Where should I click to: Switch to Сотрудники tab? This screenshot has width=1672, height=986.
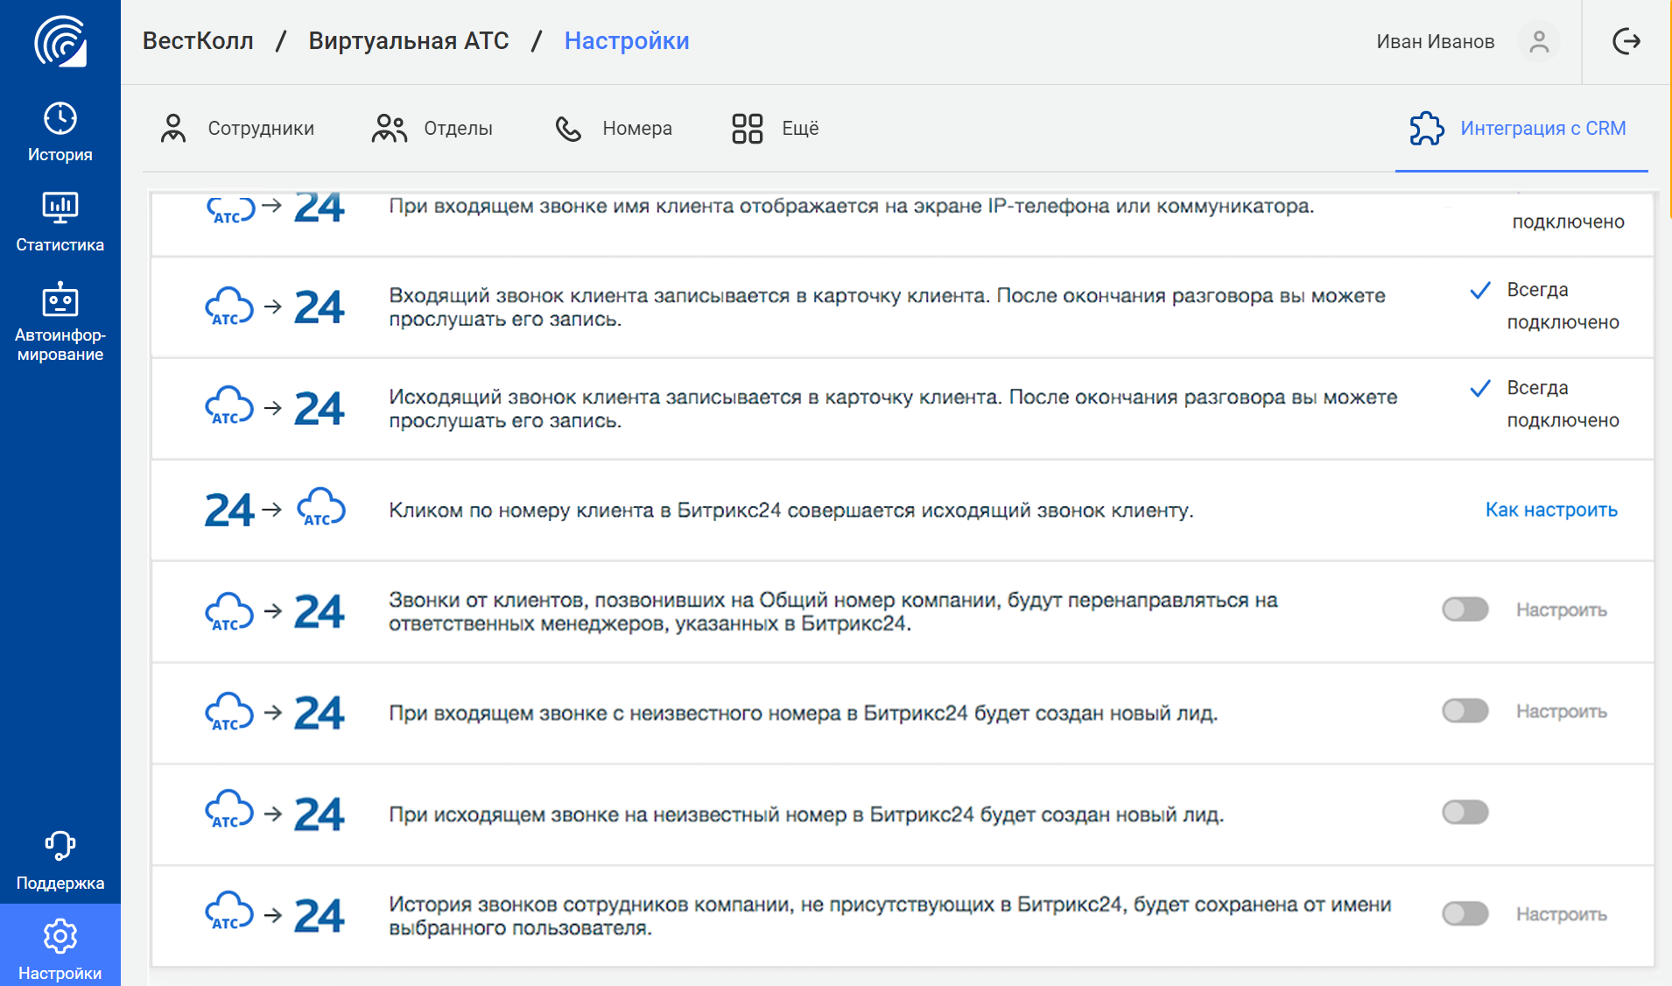pyautogui.click(x=237, y=129)
